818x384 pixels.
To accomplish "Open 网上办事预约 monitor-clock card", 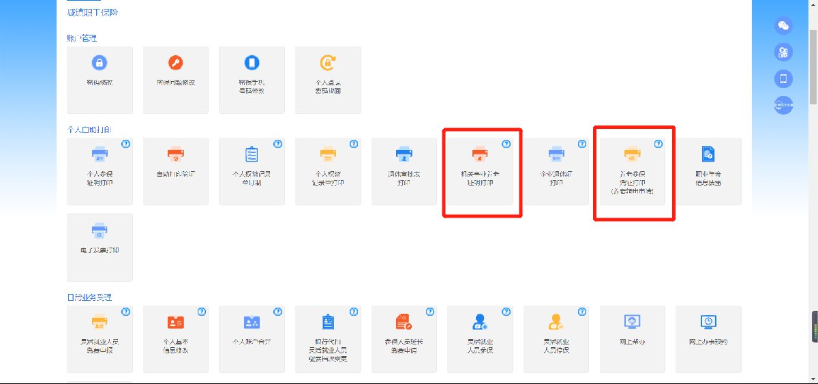I will [x=708, y=339].
